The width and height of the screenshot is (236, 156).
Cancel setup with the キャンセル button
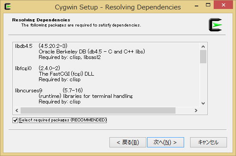(208, 142)
